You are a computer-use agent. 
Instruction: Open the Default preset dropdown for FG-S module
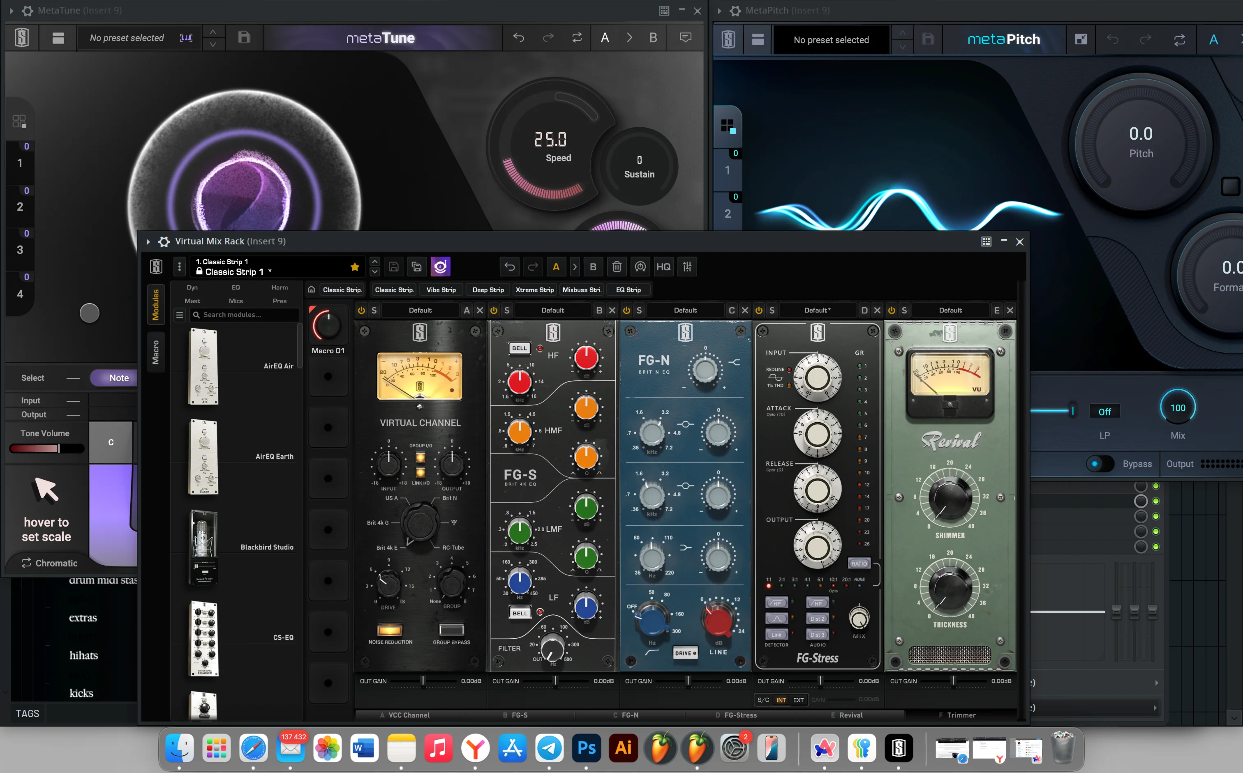(552, 311)
